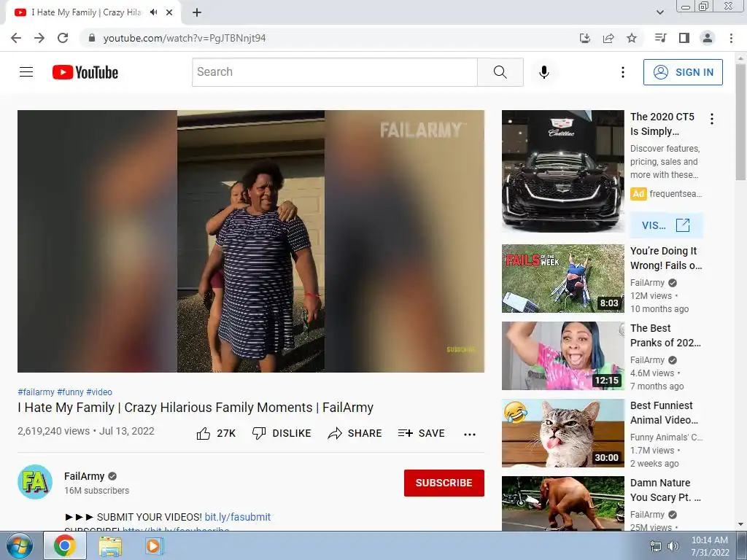The height and width of the screenshot is (560, 747).
Task: Click the 16M subscribers text
Action: [97, 491]
